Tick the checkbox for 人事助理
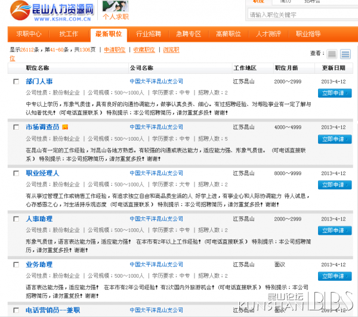 [x=16, y=219]
